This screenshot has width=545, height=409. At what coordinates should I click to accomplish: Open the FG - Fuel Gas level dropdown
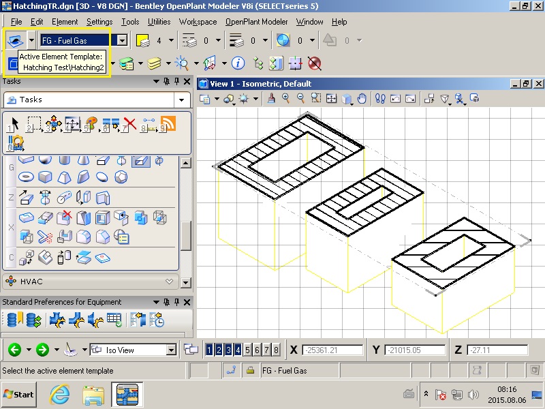[122, 41]
